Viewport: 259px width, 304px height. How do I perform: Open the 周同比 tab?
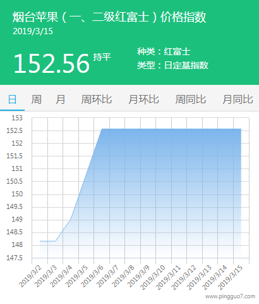[x=191, y=99]
